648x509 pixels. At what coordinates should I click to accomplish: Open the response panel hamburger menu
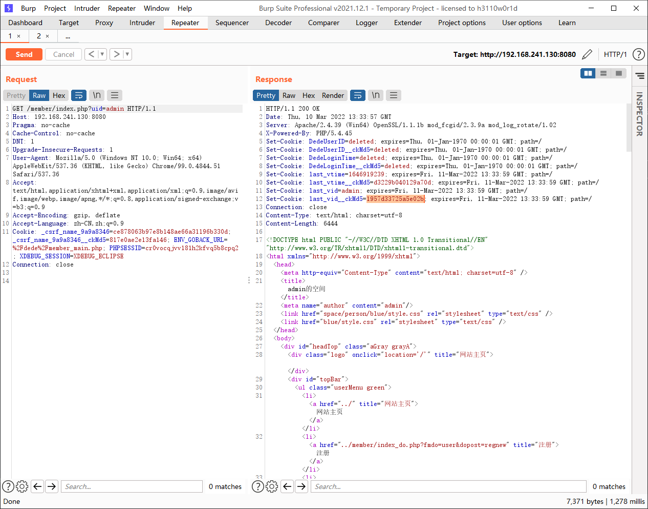(x=393, y=95)
